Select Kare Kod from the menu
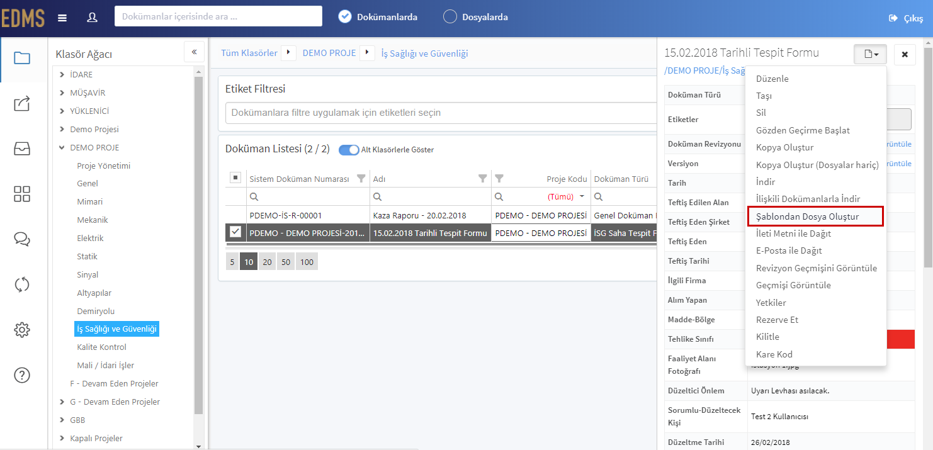Image resolution: width=933 pixels, height=450 pixels. [x=774, y=354]
